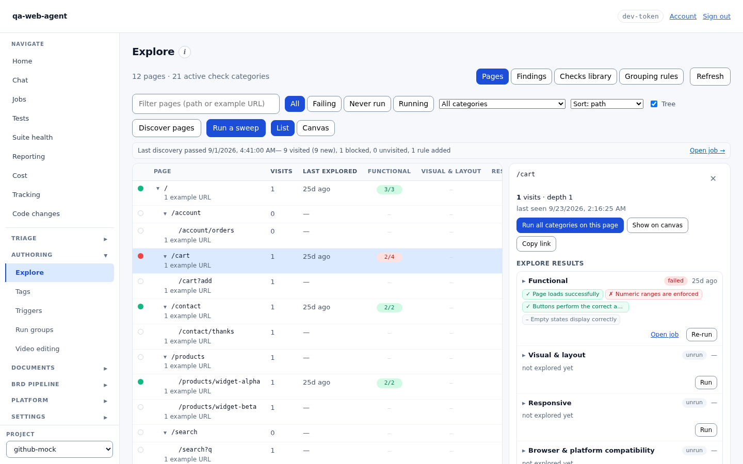Expand the DOCUMENTS sidebar group
This screenshot has height=464, width=743.
click(x=59, y=368)
